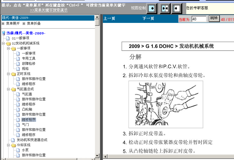Click the page icon next to 气门
The height and width of the screenshot is (160, 234).
pyautogui.click(x=18, y=125)
